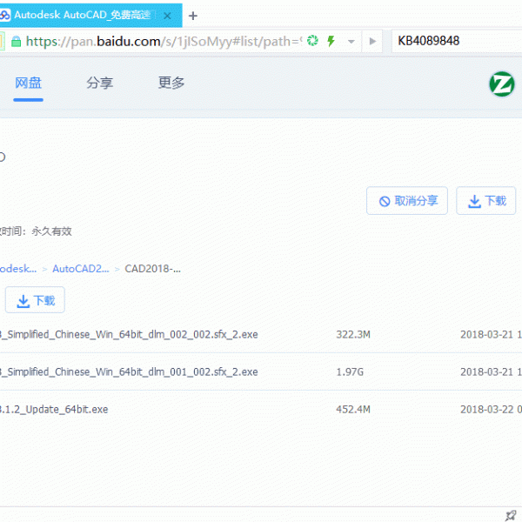Click the pin icon at the bottom right
Screen dimensions: 522x522
[511, 515]
